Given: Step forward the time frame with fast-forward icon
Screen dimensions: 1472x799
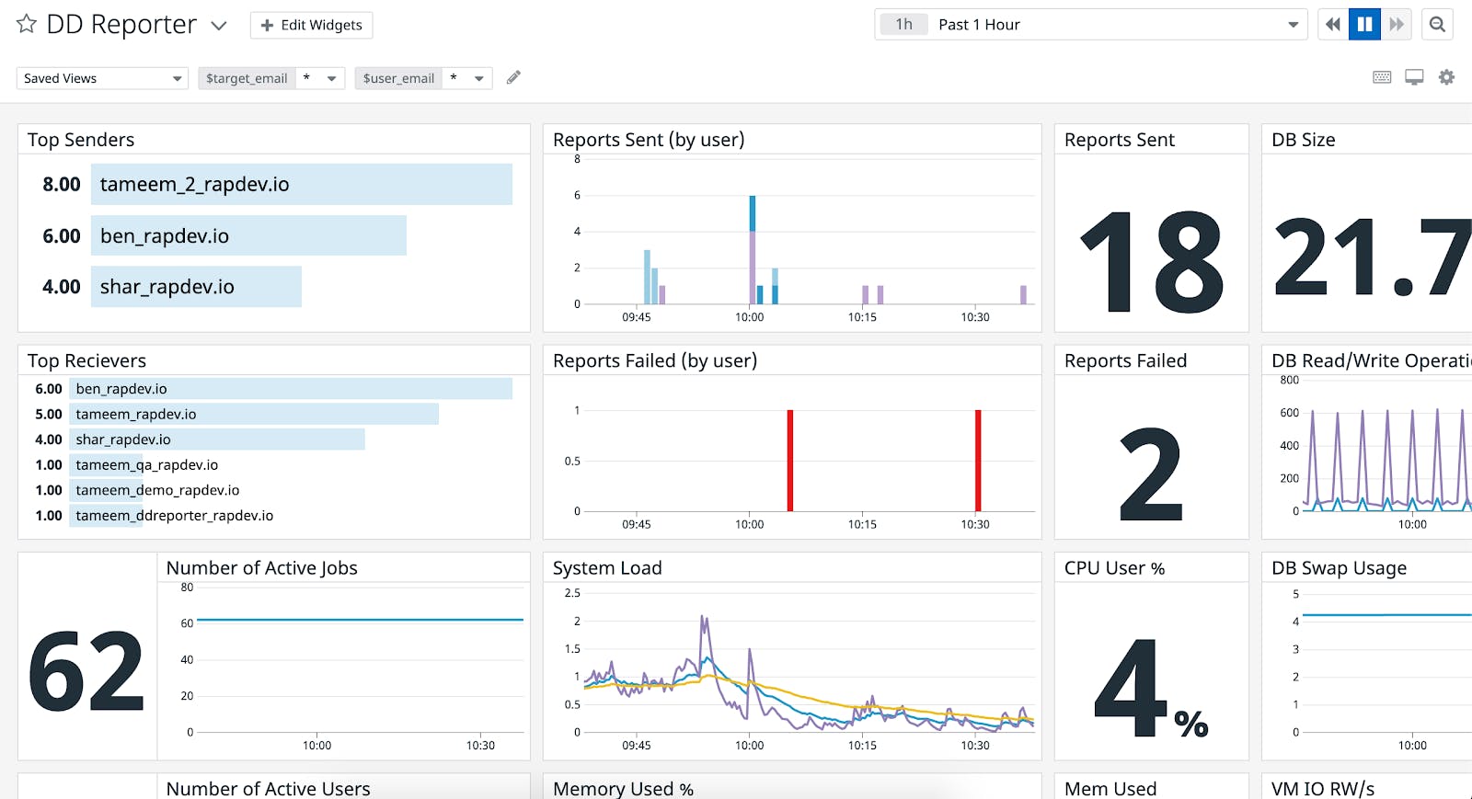Looking at the screenshot, I should click(x=1397, y=25).
